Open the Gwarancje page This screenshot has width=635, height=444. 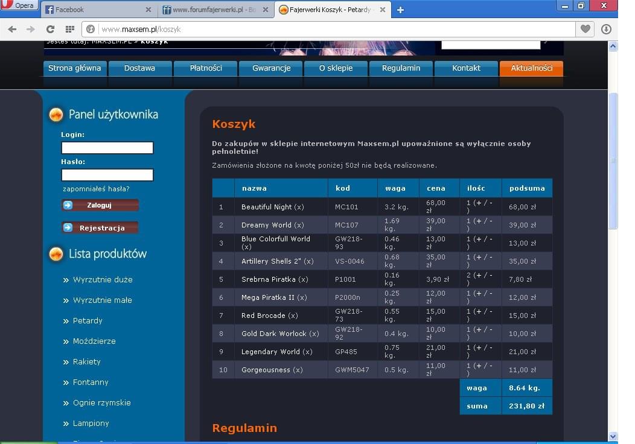(x=271, y=68)
